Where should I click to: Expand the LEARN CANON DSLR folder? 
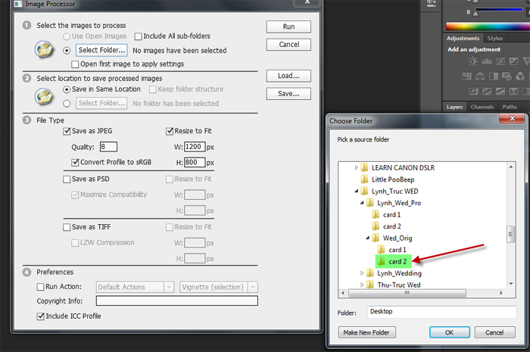click(357, 167)
